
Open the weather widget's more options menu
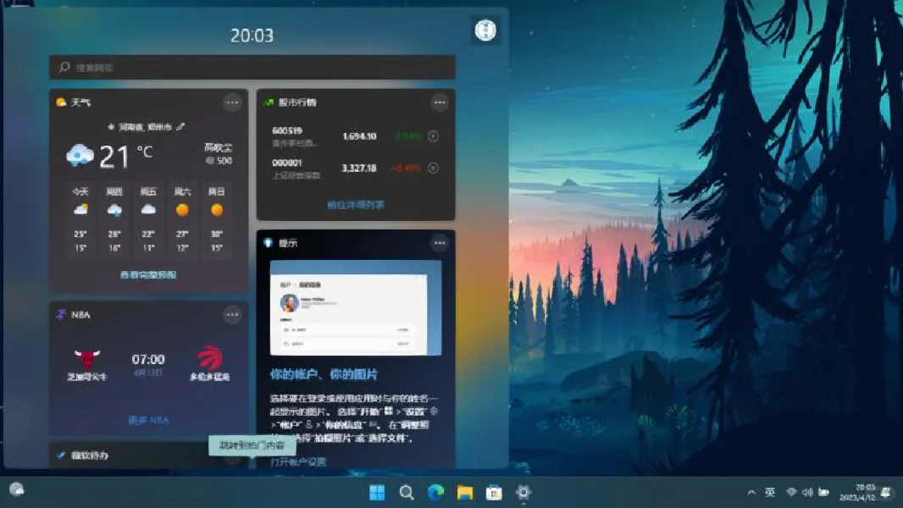232,102
